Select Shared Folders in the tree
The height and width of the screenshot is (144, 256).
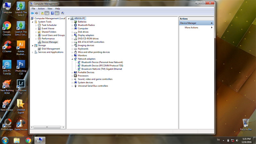49,32
